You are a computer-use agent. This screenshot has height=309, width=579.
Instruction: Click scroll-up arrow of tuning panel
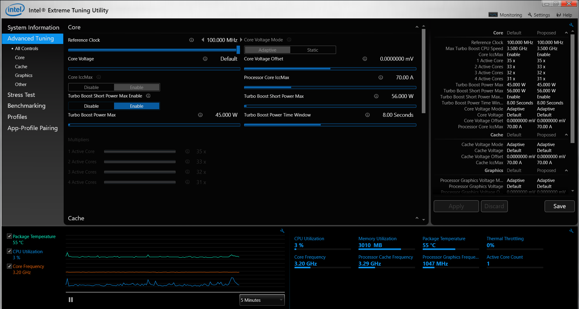424,26
